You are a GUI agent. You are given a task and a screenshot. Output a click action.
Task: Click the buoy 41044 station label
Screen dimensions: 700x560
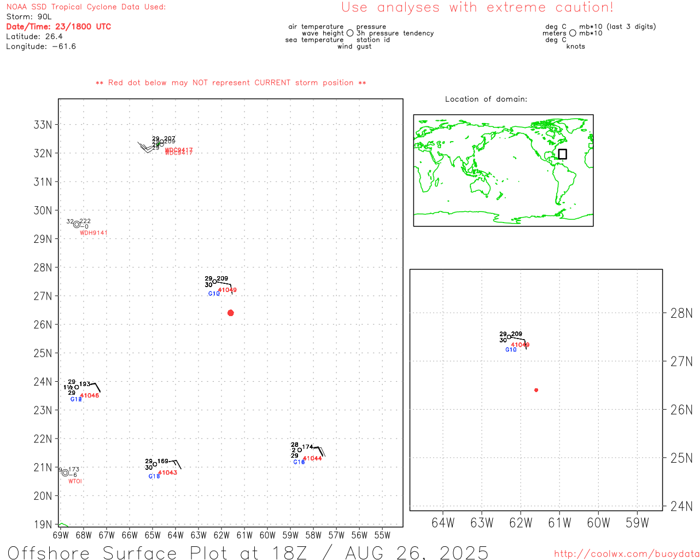tap(312, 458)
